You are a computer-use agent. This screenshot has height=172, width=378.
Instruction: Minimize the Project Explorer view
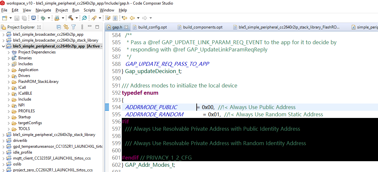tap(90, 26)
